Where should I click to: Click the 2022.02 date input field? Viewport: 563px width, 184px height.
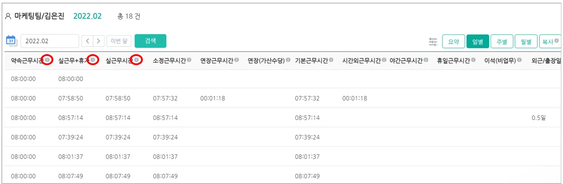pos(49,41)
